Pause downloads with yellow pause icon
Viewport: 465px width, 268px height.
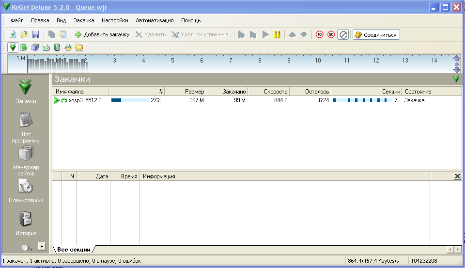pos(277,35)
